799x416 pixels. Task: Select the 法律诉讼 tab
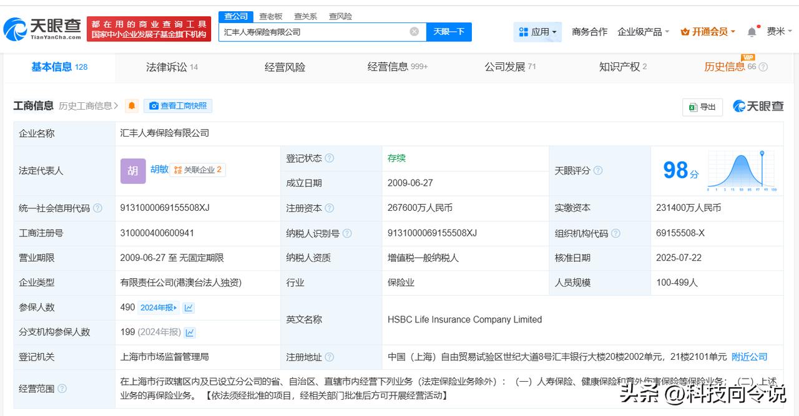click(x=172, y=67)
